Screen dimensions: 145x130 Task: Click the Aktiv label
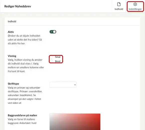(11, 32)
